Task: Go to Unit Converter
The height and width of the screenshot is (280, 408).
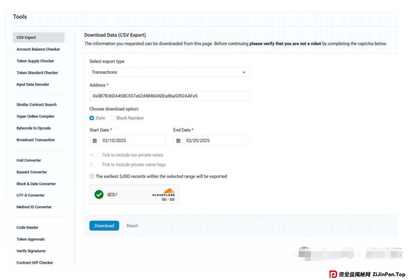Action: click(29, 160)
